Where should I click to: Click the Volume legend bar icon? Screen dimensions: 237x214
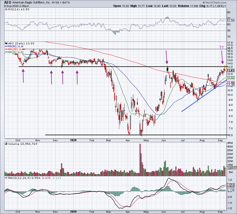[x=6, y=144]
